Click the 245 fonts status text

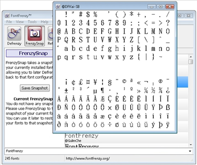(12, 158)
